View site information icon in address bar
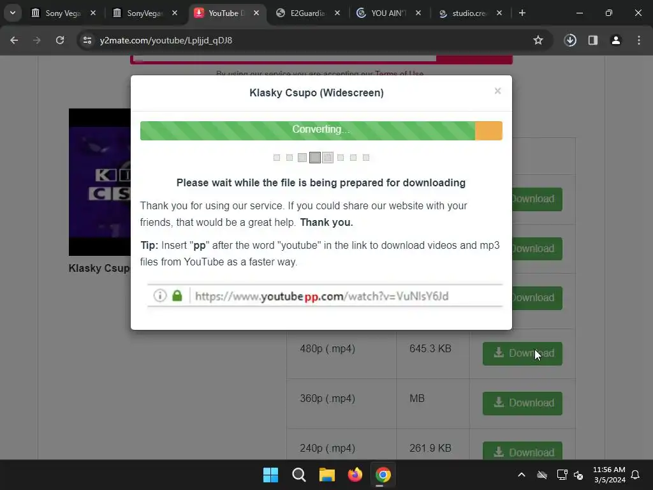This screenshot has width=653, height=490. [x=87, y=40]
